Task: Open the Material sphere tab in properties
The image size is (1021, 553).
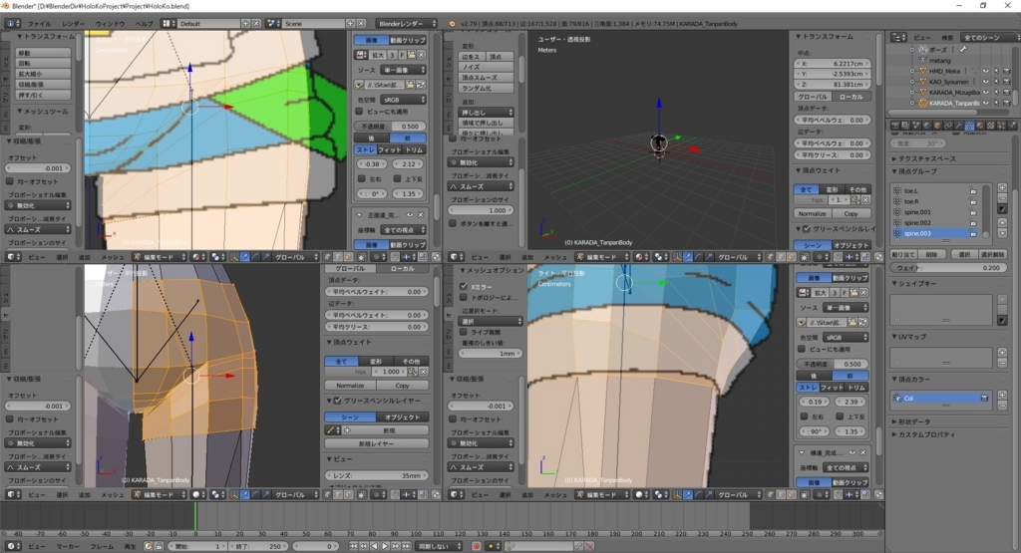Action: [x=980, y=125]
